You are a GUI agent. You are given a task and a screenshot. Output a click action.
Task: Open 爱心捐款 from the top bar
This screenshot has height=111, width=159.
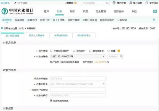pyautogui.click(x=136, y=3)
